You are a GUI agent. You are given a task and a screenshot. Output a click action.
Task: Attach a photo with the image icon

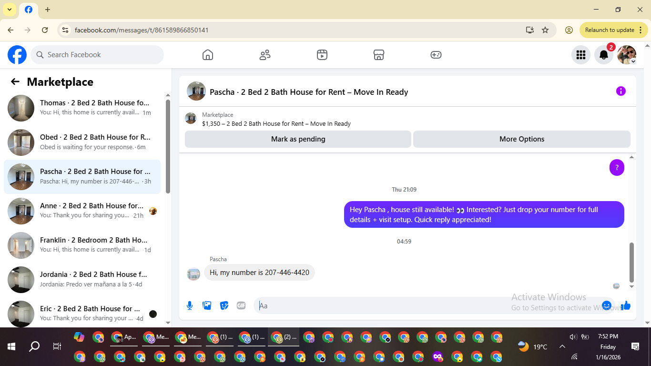(207, 305)
